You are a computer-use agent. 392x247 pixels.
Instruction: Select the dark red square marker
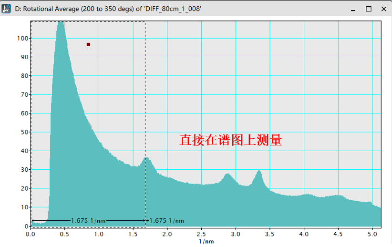(x=88, y=45)
